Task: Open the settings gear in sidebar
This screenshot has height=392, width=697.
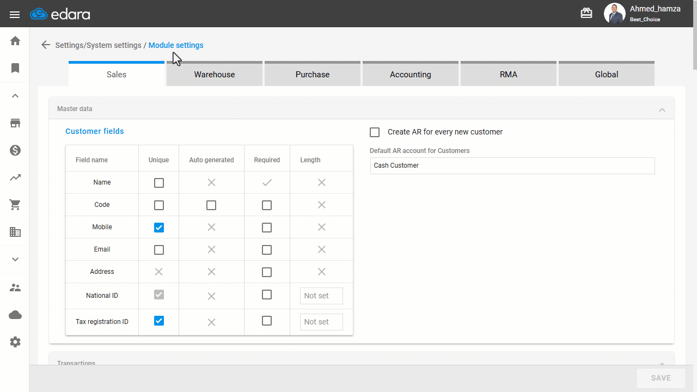Action: pyautogui.click(x=15, y=342)
